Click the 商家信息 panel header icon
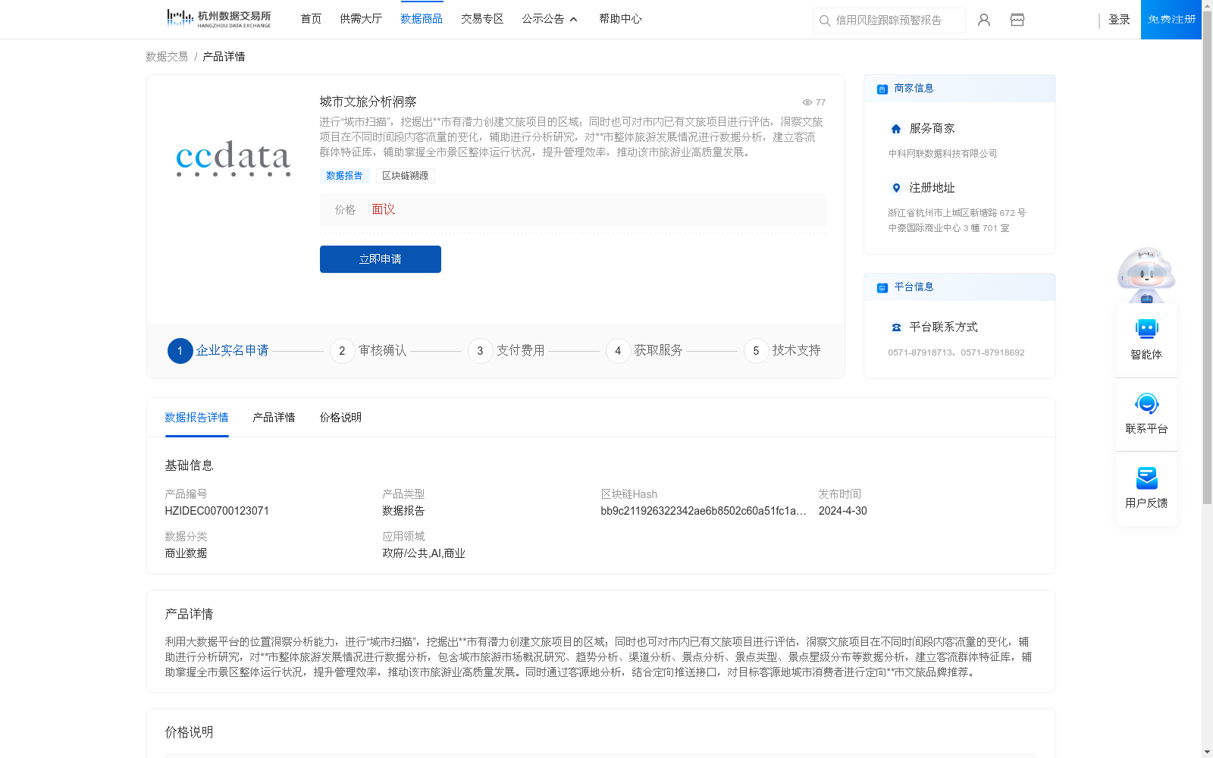This screenshot has height=758, width=1213. point(882,89)
